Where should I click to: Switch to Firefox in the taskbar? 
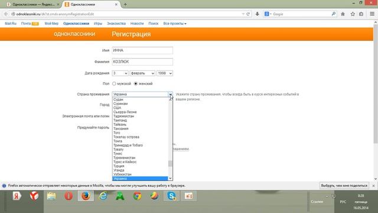click(x=86, y=196)
